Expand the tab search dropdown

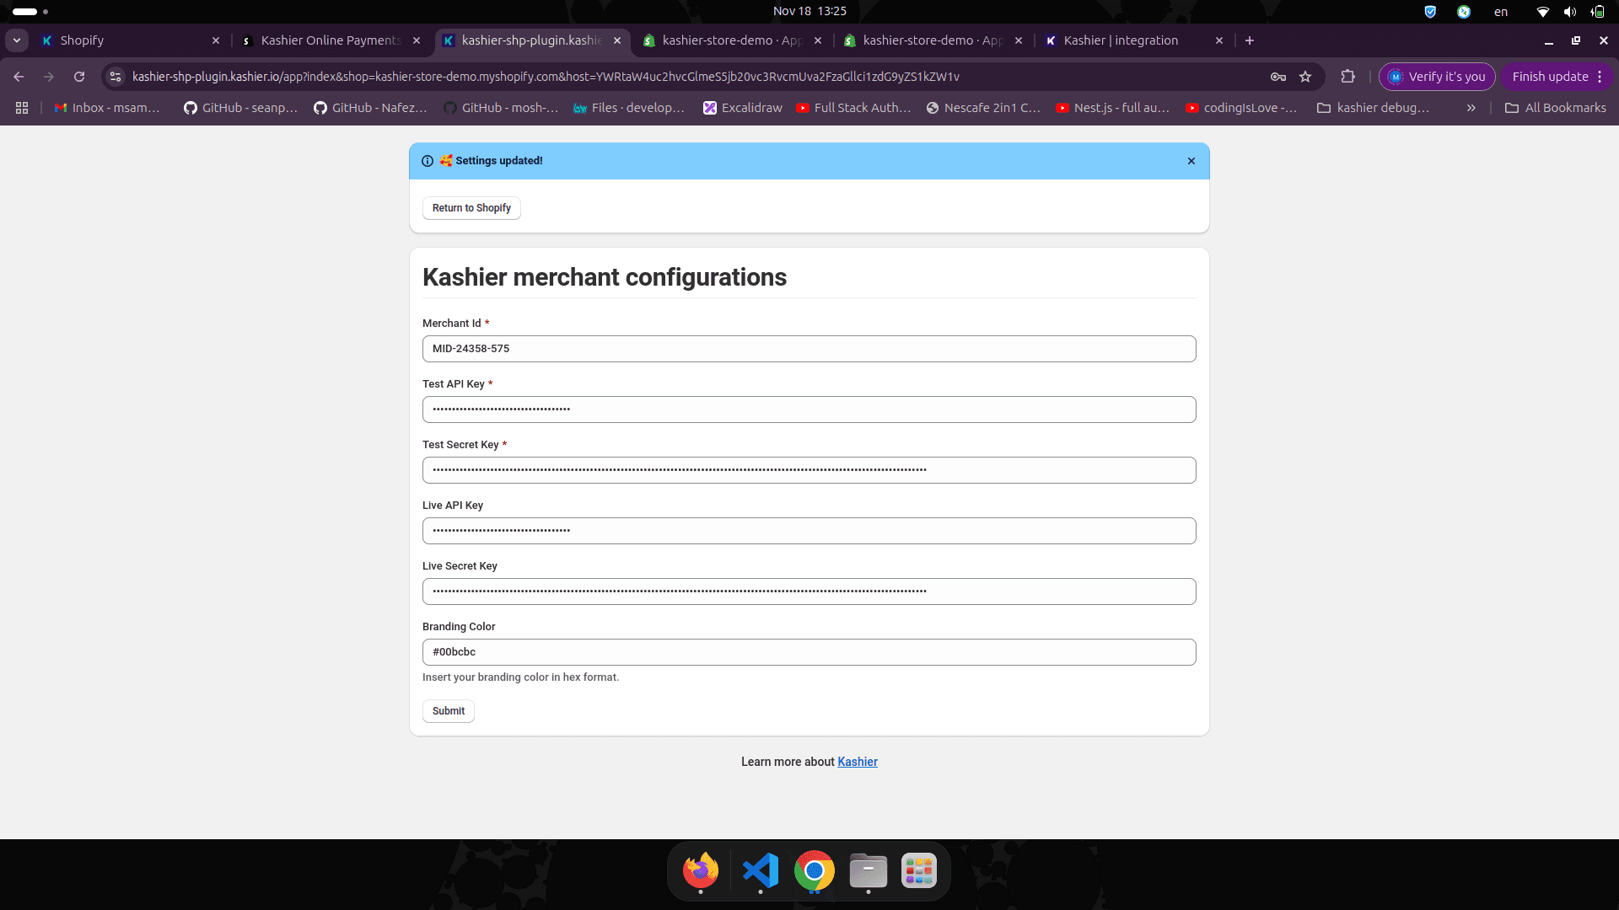[x=16, y=40]
